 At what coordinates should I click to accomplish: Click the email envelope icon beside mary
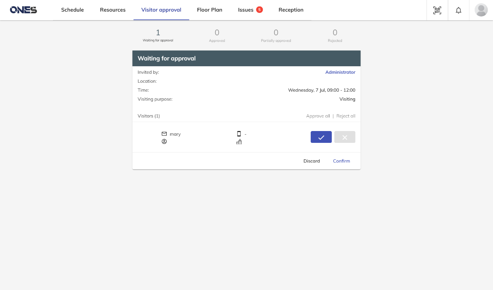click(x=164, y=134)
